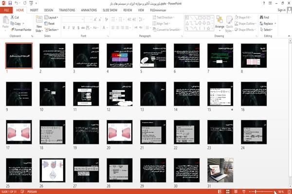Click the Paste clipboard icon
The width and height of the screenshot is (292, 194).
(5, 19)
